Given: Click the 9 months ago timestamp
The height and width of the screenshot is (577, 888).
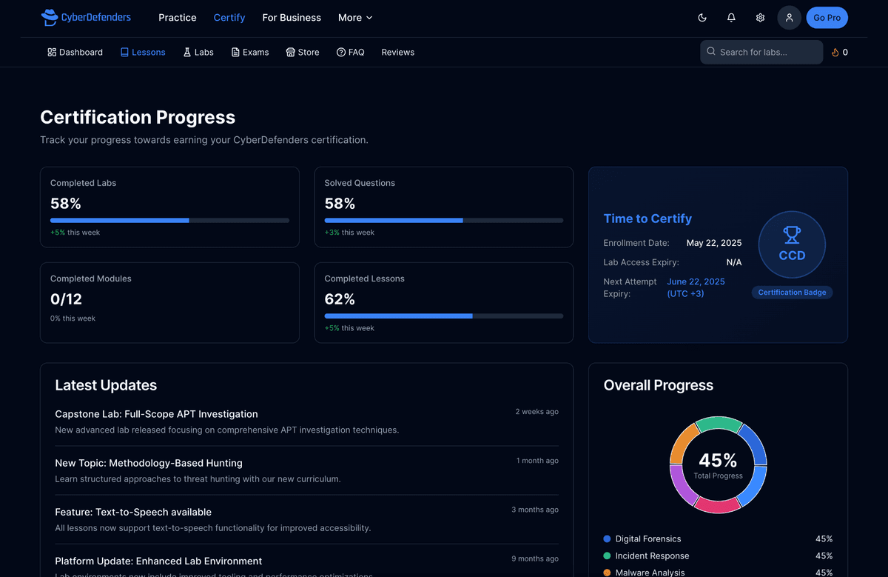Looking at the screenshot, I should [x=535, y=558].
